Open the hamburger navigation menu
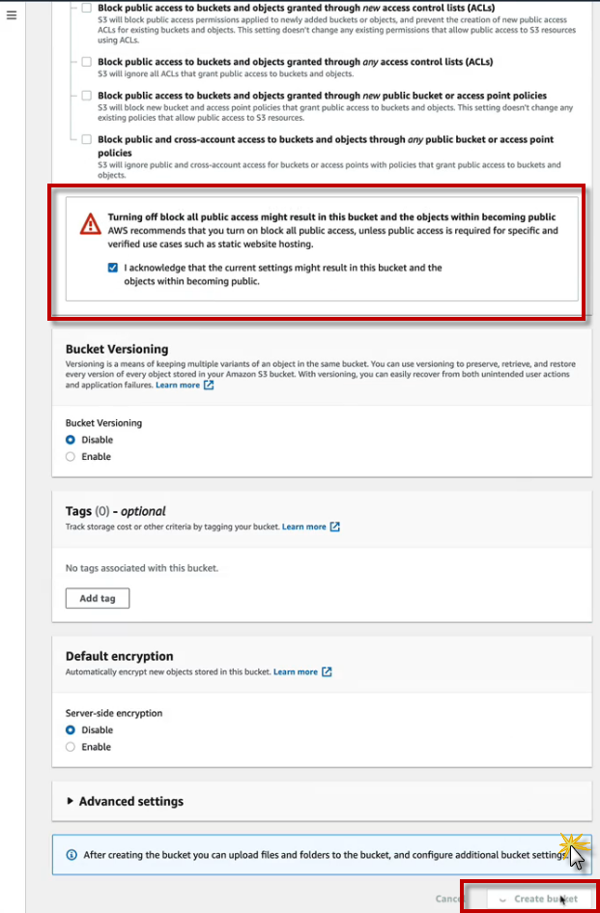Screen dimensions: 600x913 coord(12,16)
